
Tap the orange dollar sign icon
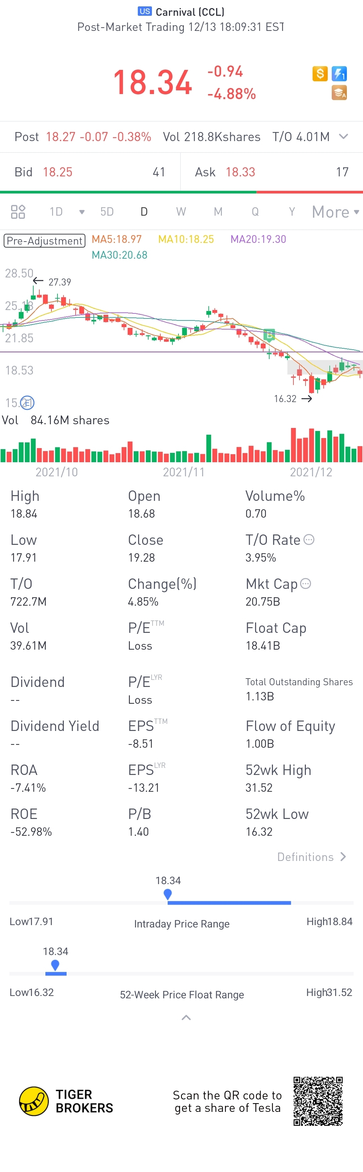(320, 74)
